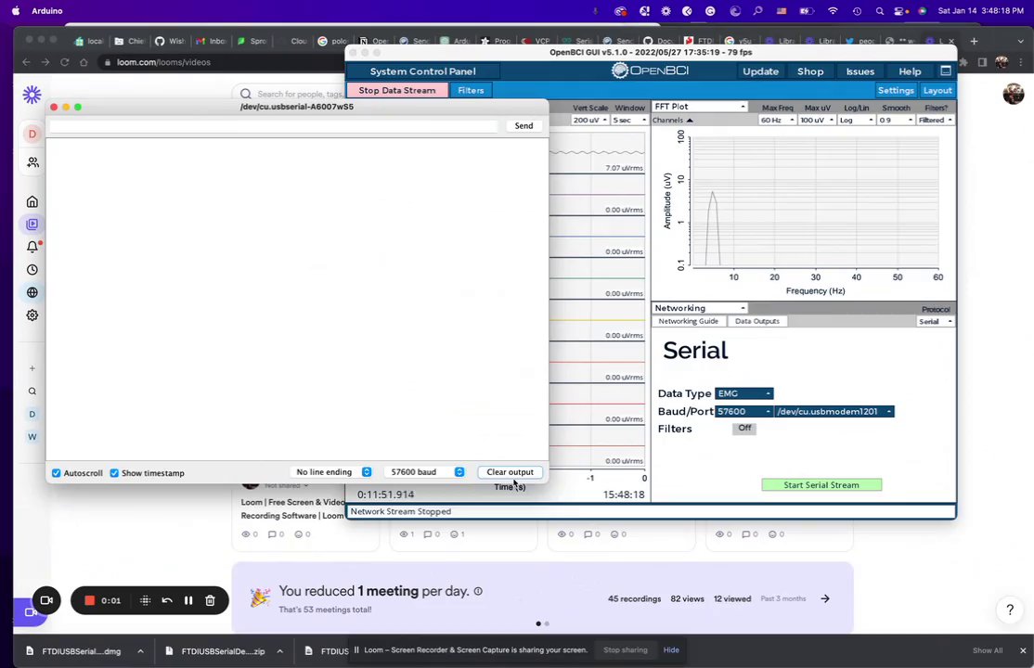Pause the Loom recording

[188, 600]
